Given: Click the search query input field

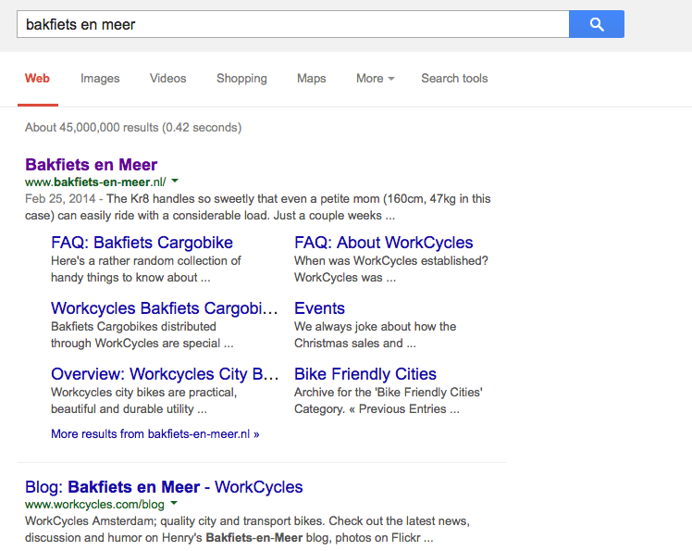Looking at the screenshot, I should [x=291, y=24].
